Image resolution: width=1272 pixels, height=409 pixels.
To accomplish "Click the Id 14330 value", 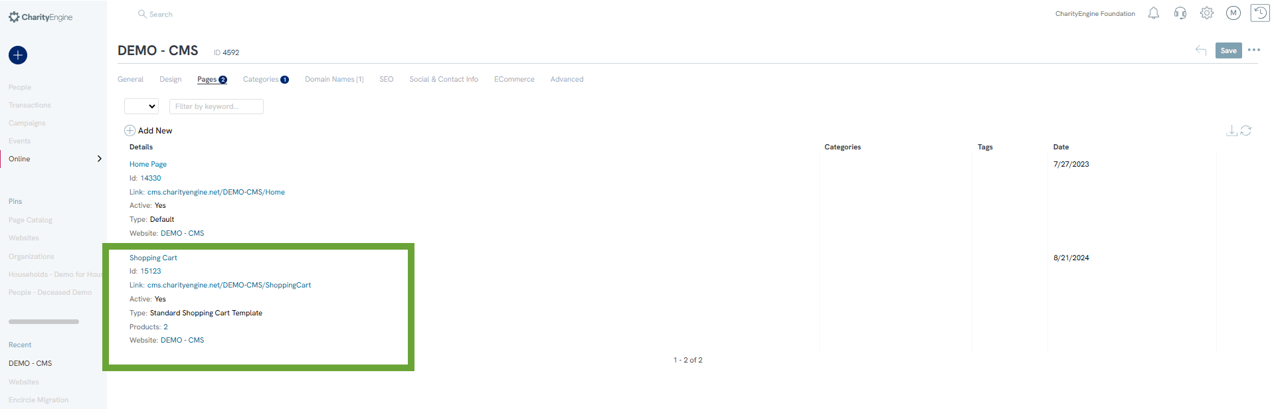I will click(151, 178).
